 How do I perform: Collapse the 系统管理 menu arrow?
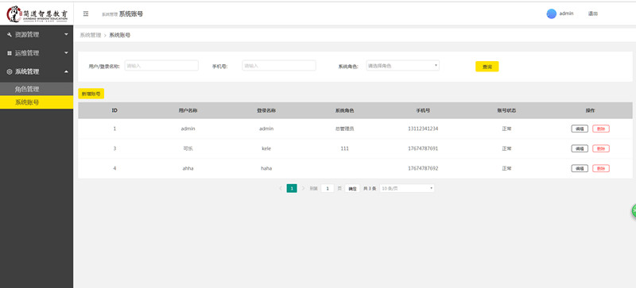coord(66,71)
